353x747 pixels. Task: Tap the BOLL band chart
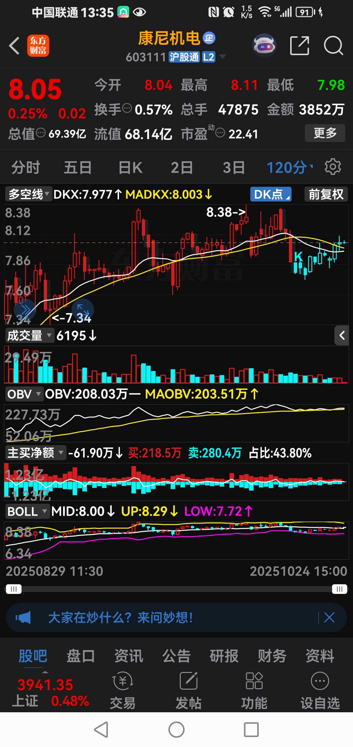point(176,541)
